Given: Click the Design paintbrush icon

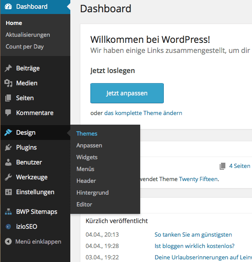Looking at the screenshot, I should click(8, 133).
